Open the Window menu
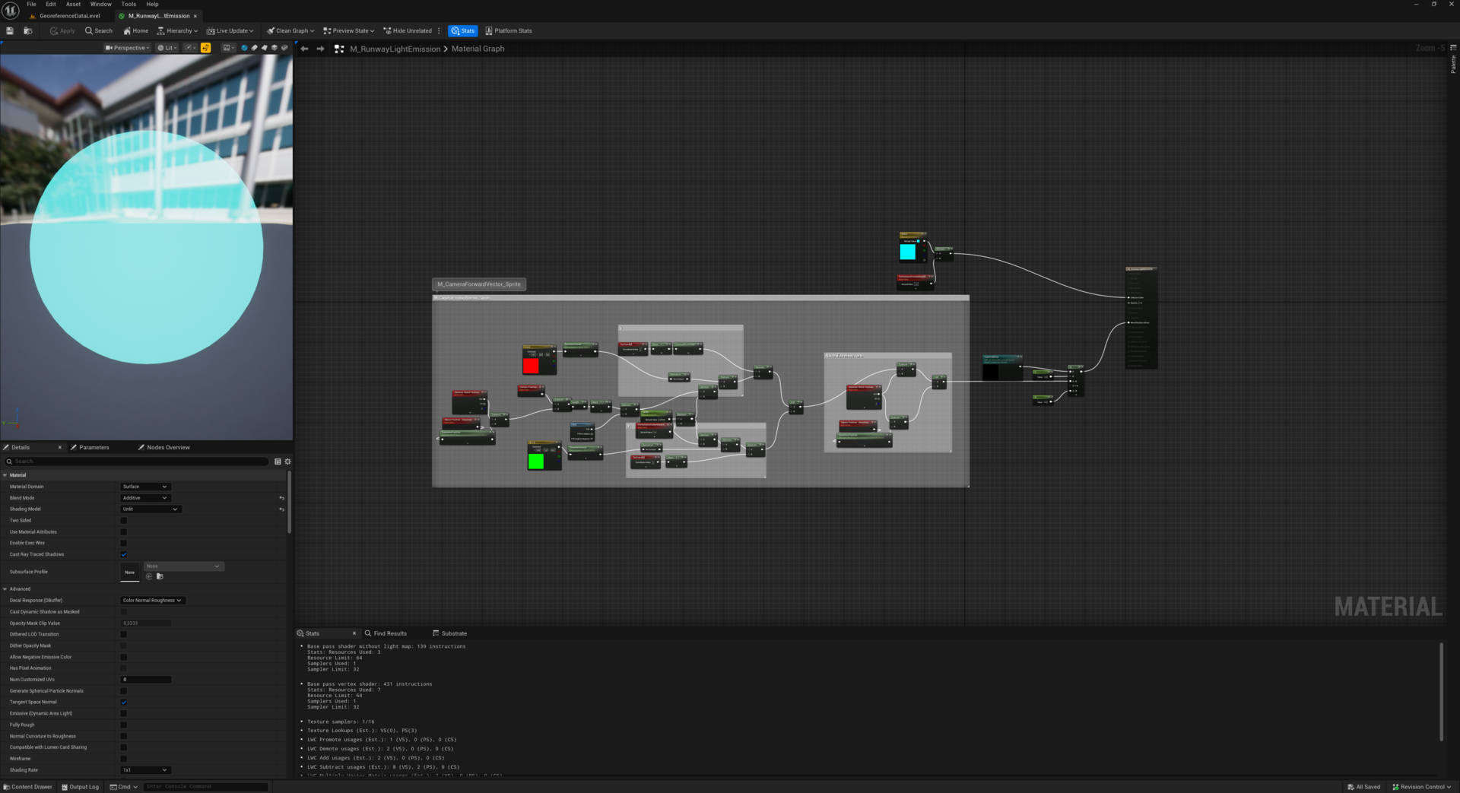 pyautogui.click(x=100, y=5)
